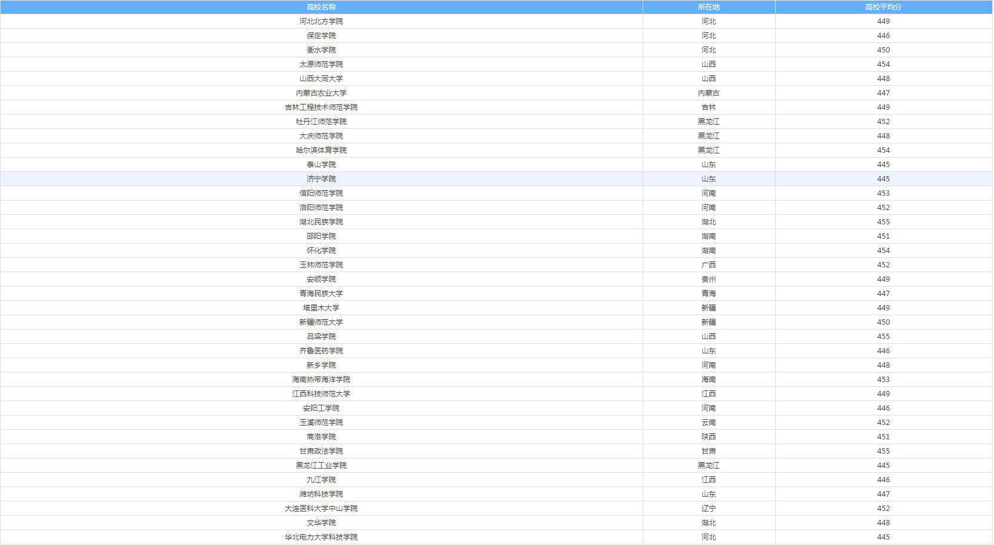Click 大连医科大学中山学院 in the table

click(x=321, y=509)
